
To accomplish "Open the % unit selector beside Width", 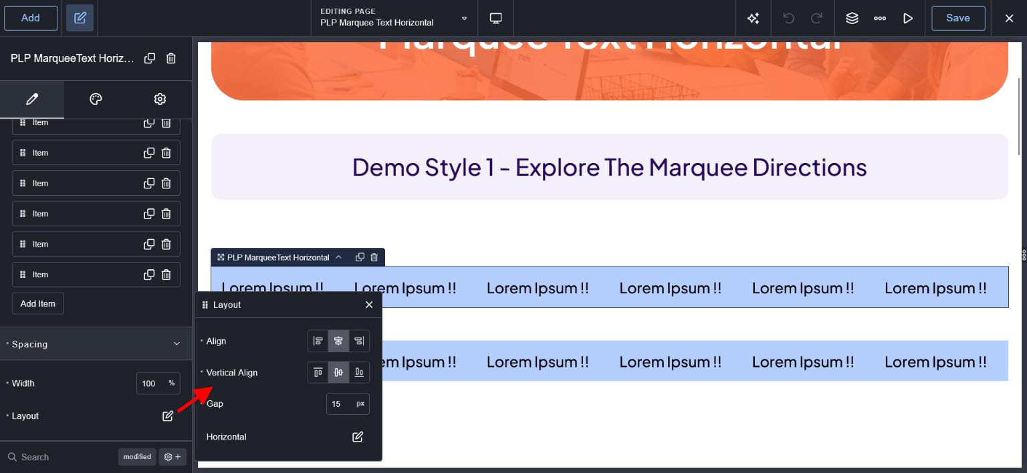I will point(172,383).
